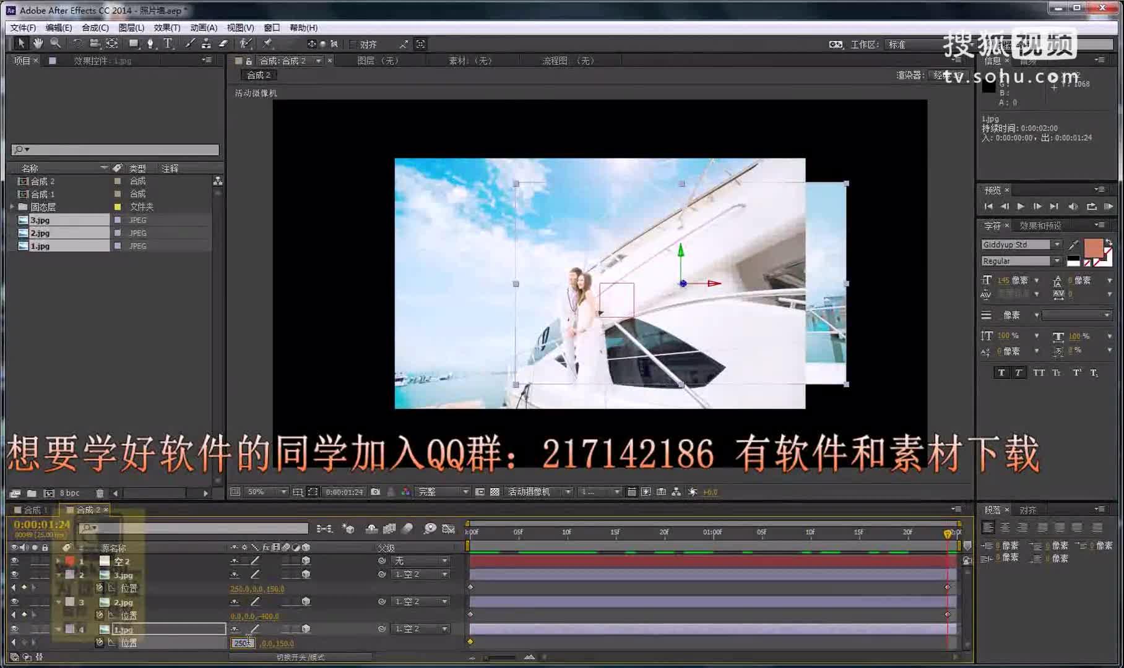Screen dimensions: 1124x668
Task: Select the Hand tool
Action: (x=38, y=43)
